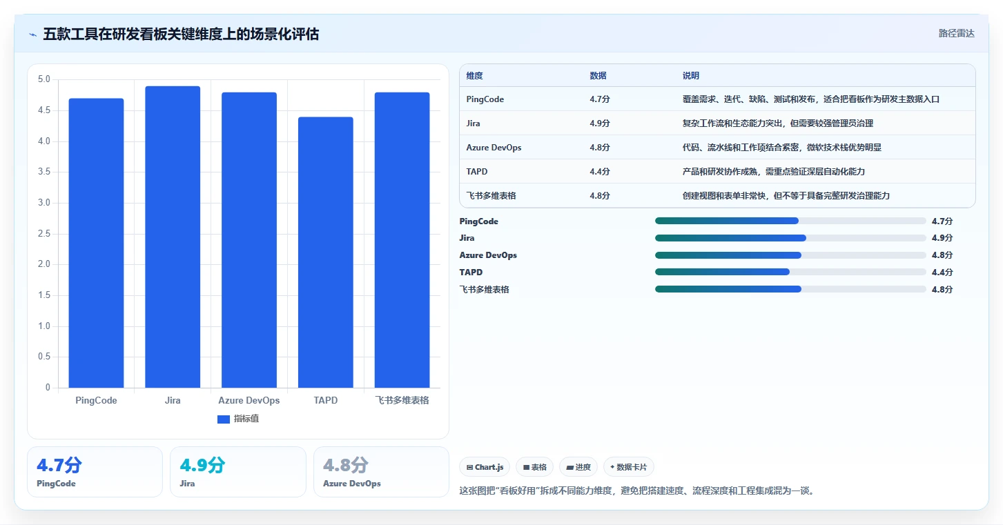The width and height of the screenshot is (1003, 525).
Task: Click the Jira label in progress list
Action: (x=467, y=238)
